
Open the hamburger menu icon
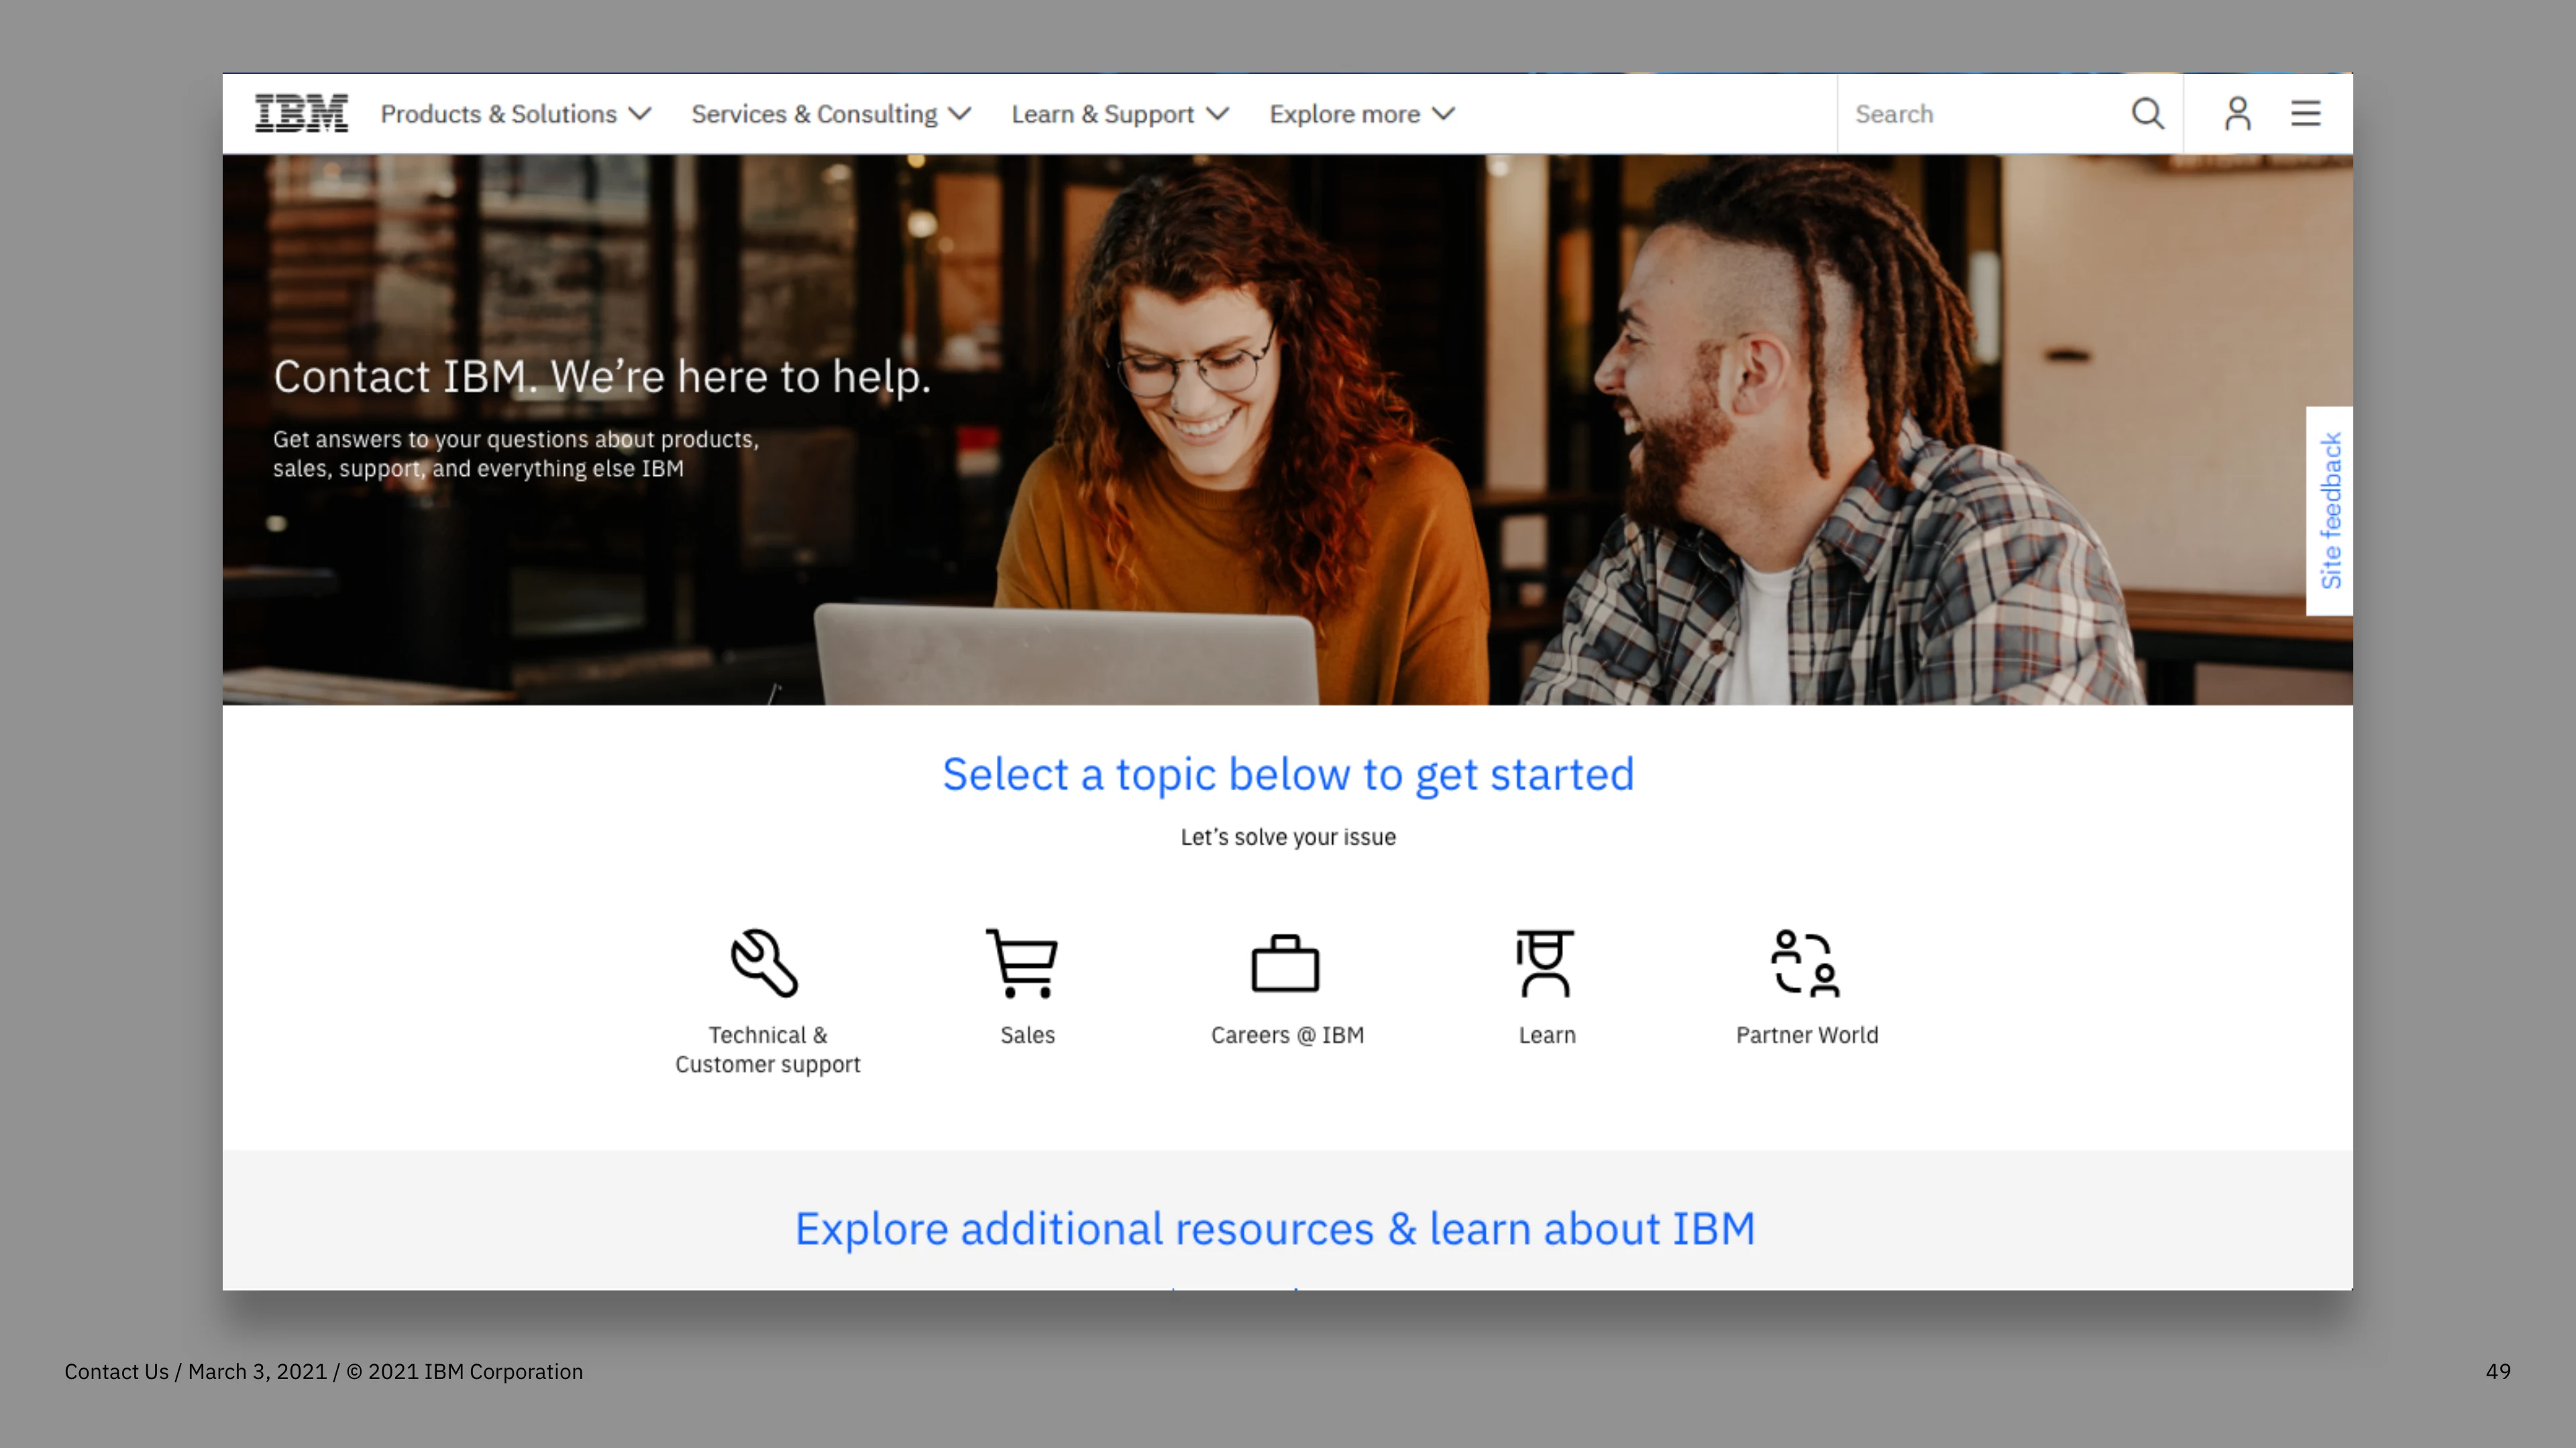[2306, 113]
